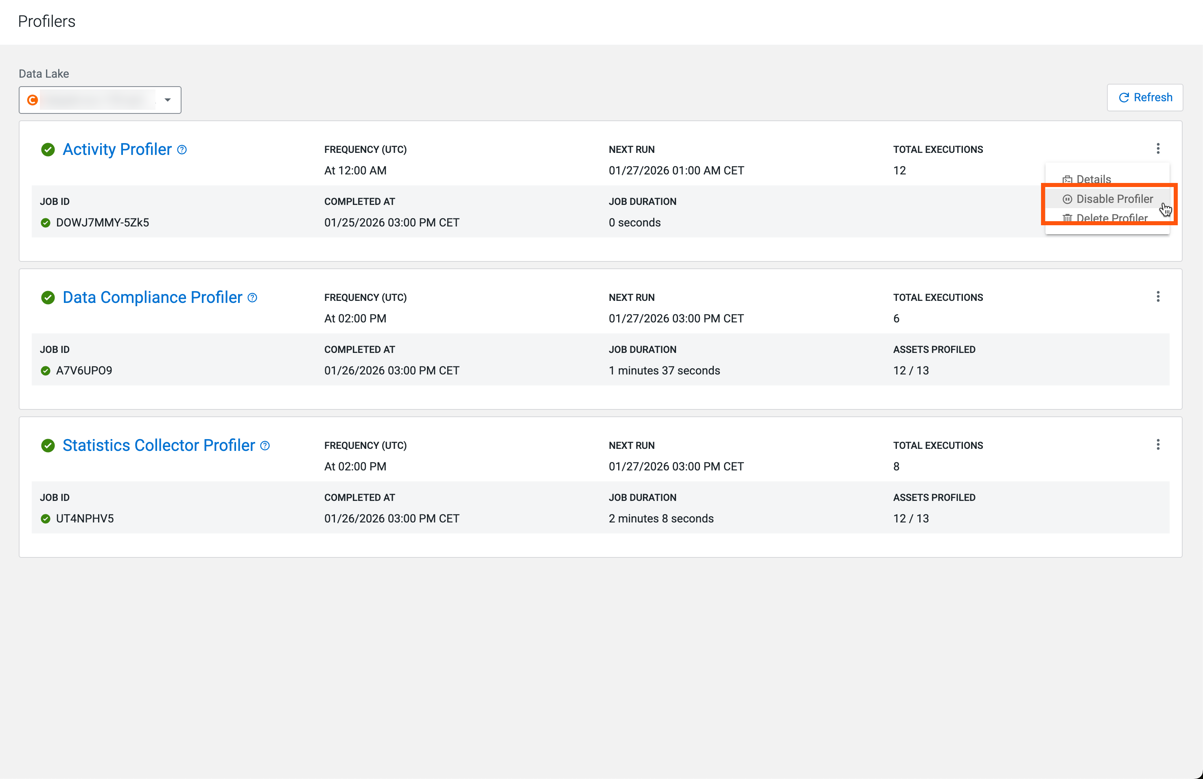Click the orange Data Lake logo icon

(32, 100)
